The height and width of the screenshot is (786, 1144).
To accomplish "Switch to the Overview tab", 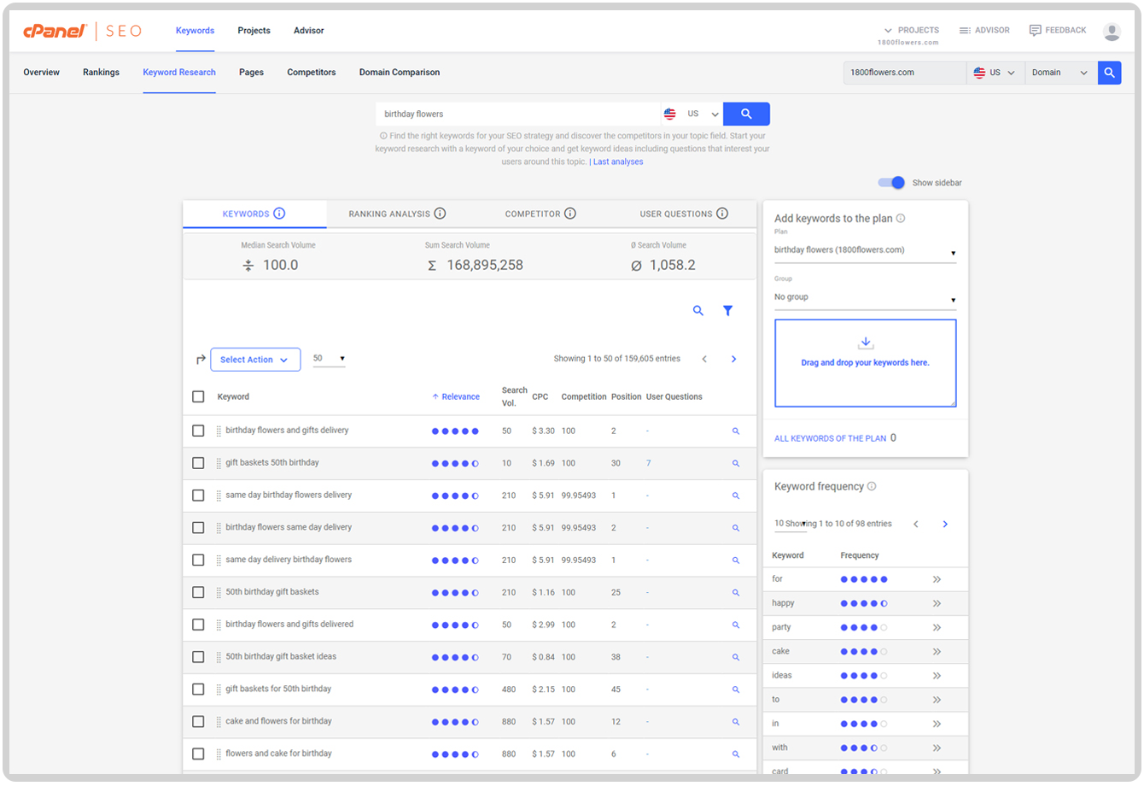I will pos(42,73).
